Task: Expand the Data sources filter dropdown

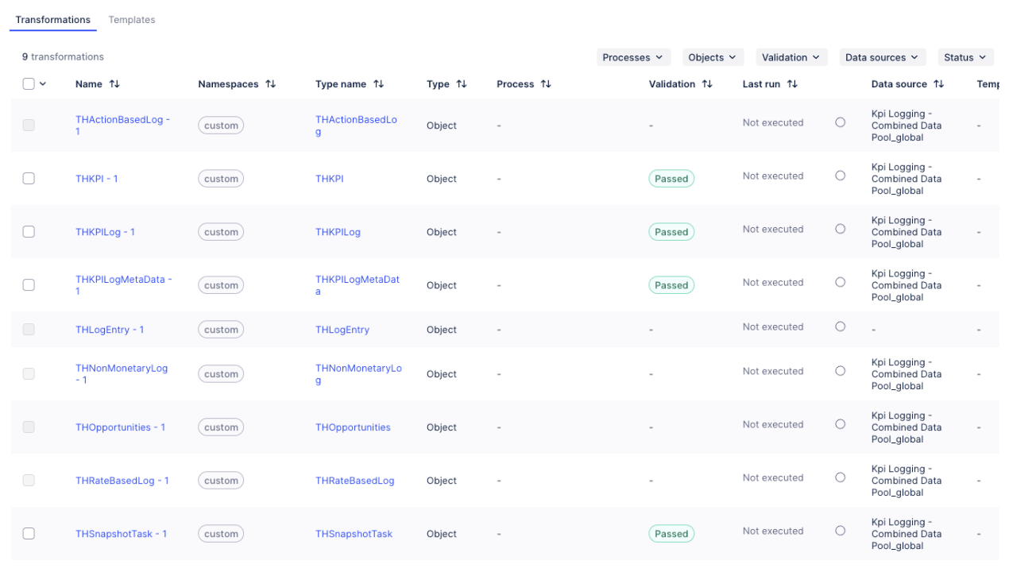Action: [881, 57]
